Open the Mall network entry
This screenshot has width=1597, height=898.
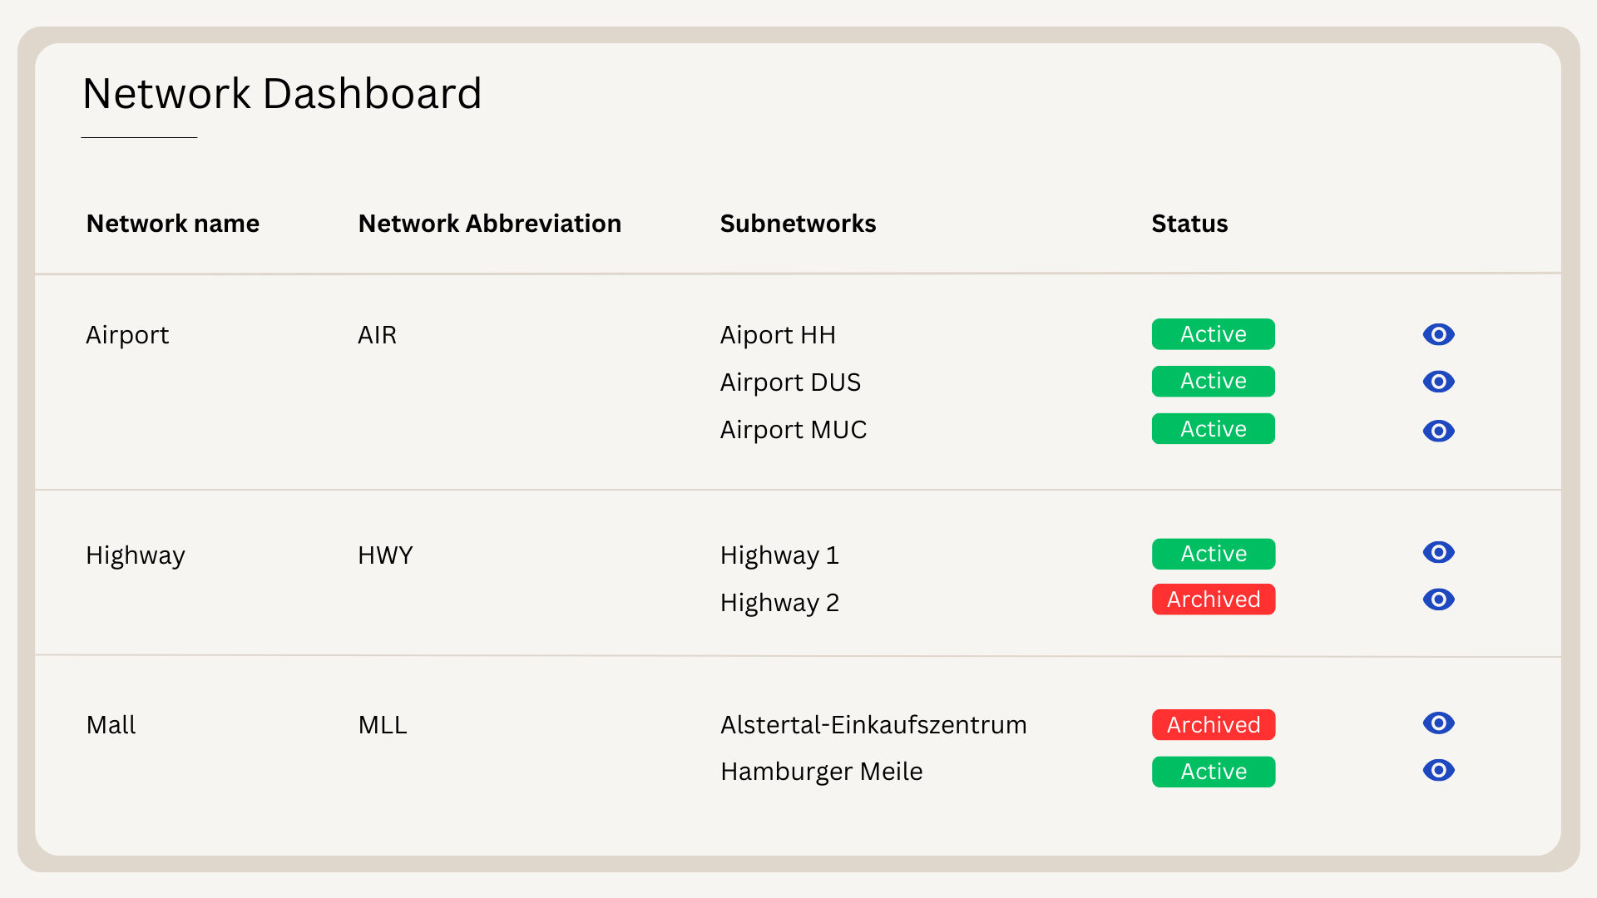(x=111, y=725)
